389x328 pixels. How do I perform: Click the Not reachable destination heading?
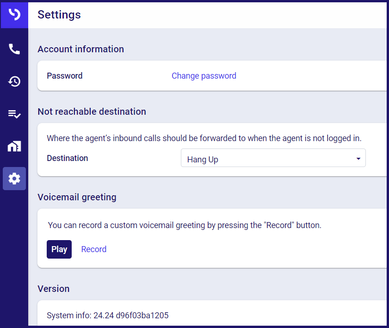coord(92,111)
